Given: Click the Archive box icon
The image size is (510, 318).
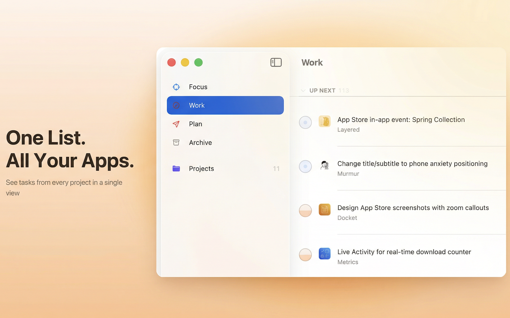Looking at the screenshot, I should pyautogui.click(x=176, y=142).
